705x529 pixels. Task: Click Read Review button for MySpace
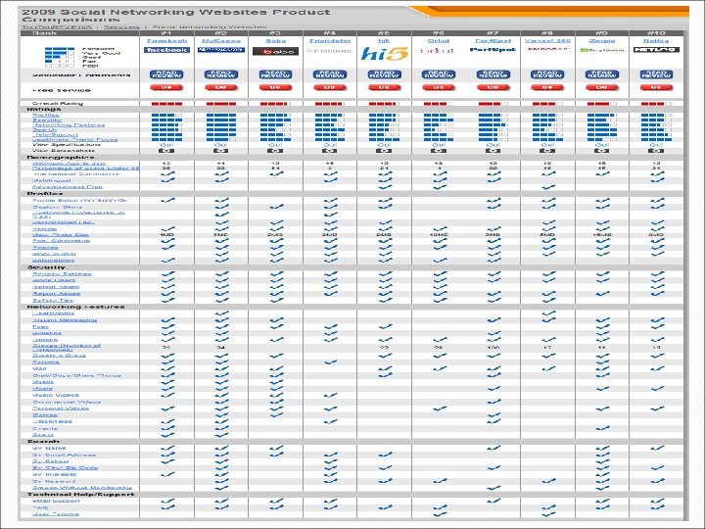(221, 74)
